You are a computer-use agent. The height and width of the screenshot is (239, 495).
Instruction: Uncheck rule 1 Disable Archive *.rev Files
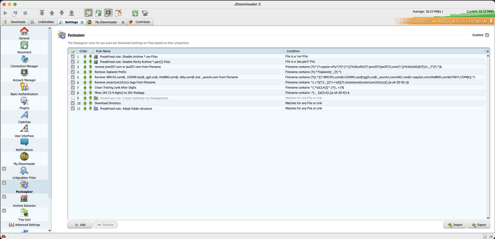[73, 56]
